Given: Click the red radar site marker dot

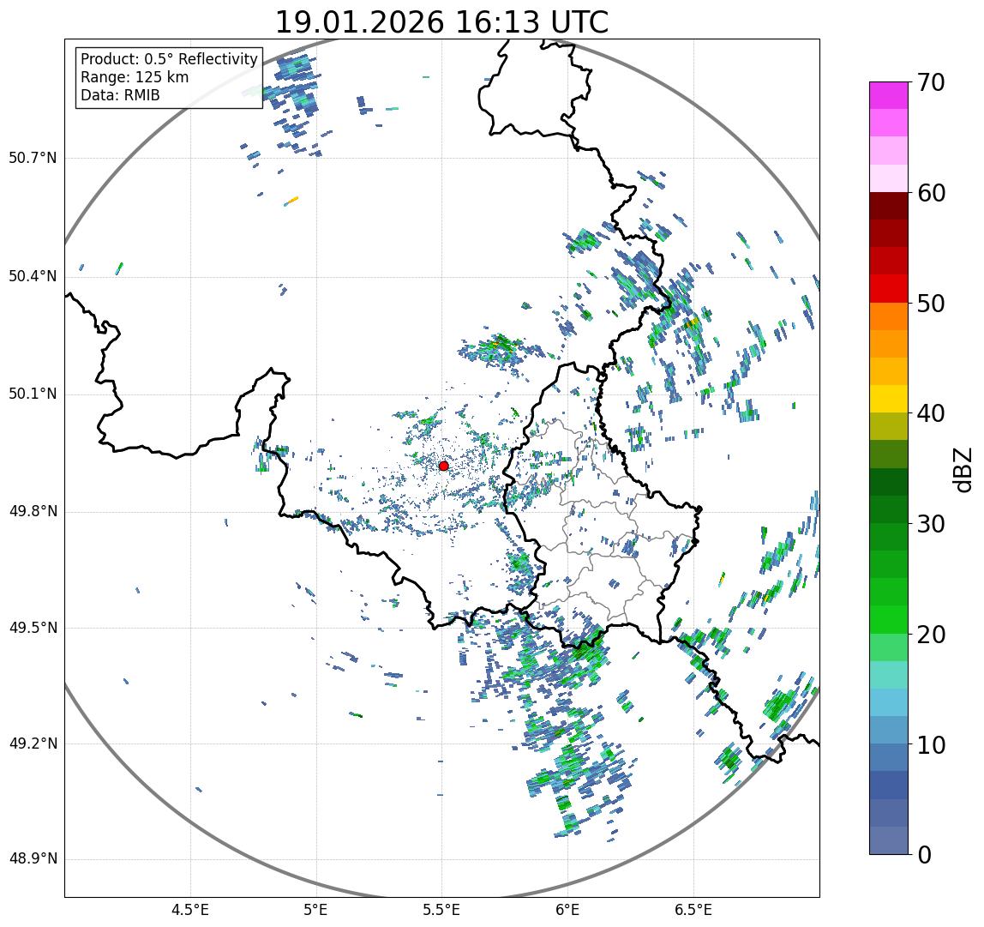Looking at the screenshot, I should [444, 466].
